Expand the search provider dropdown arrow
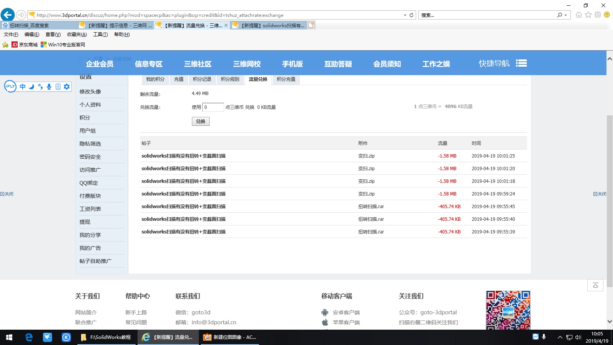The height and width of the screenshot is (345, 613). [566, 15]
